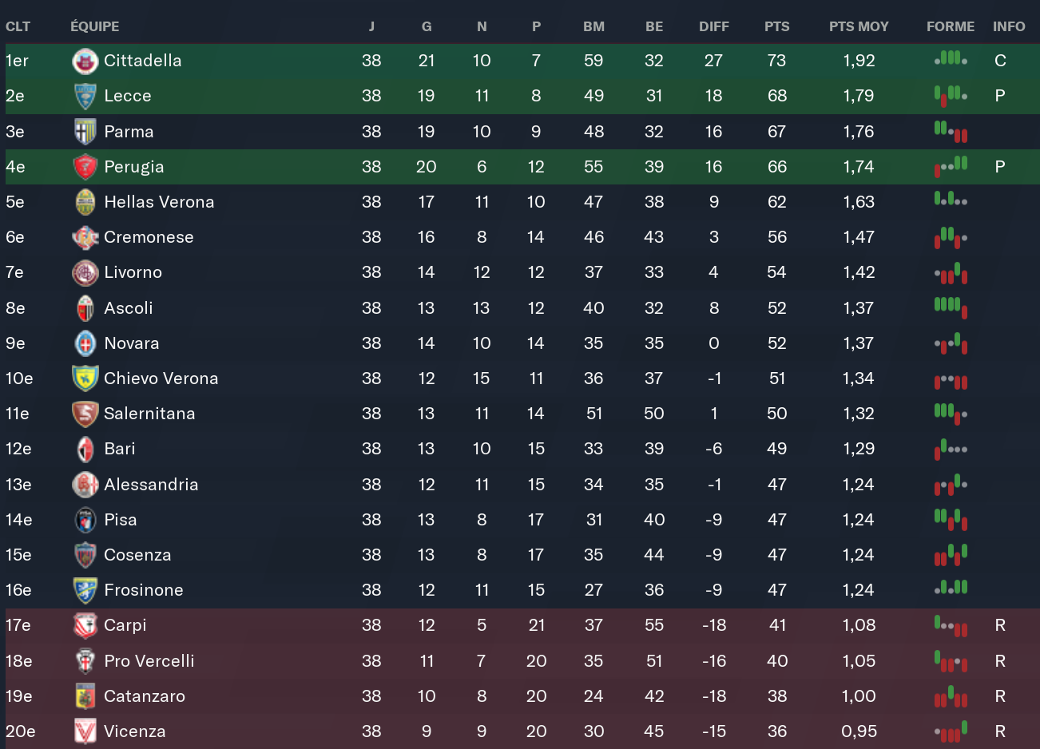Image resolution: width=1040 pixels, height=749 pixels.
Task: Click Cittadella's recent form indicator
Action: coord(951,59)
